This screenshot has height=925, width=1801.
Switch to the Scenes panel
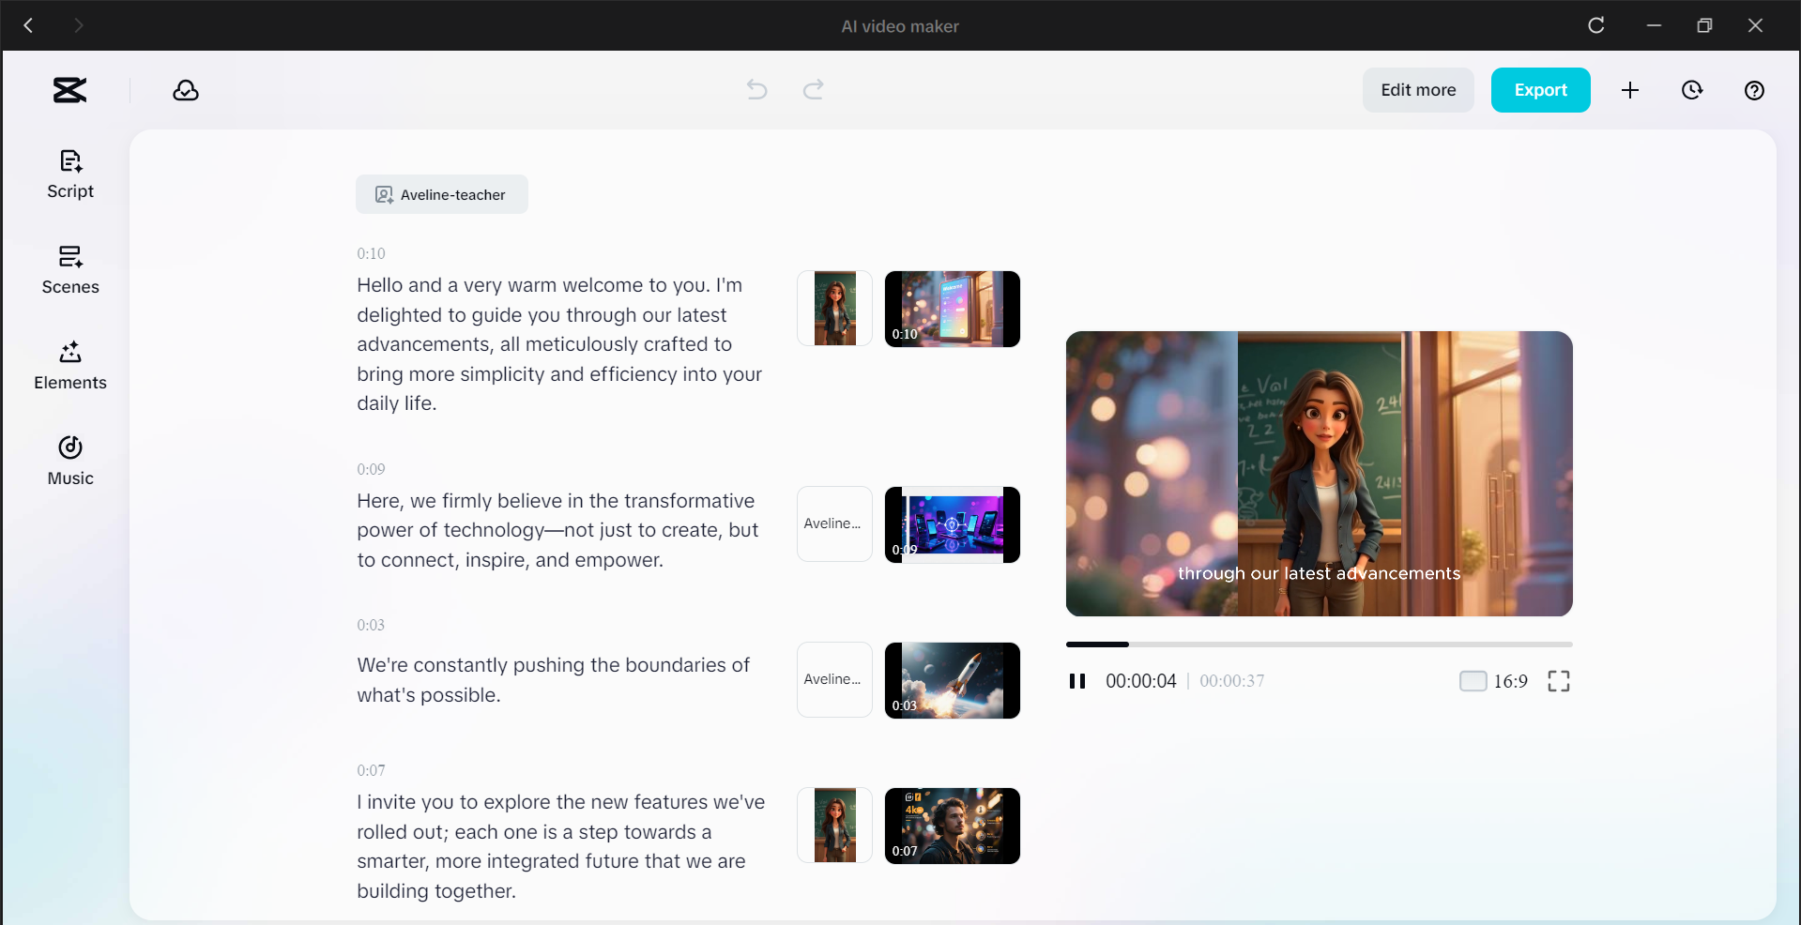click(x=69, y=270)
